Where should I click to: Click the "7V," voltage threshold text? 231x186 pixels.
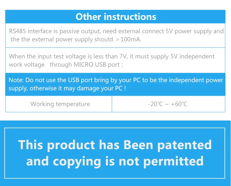(x=124, y=57)
